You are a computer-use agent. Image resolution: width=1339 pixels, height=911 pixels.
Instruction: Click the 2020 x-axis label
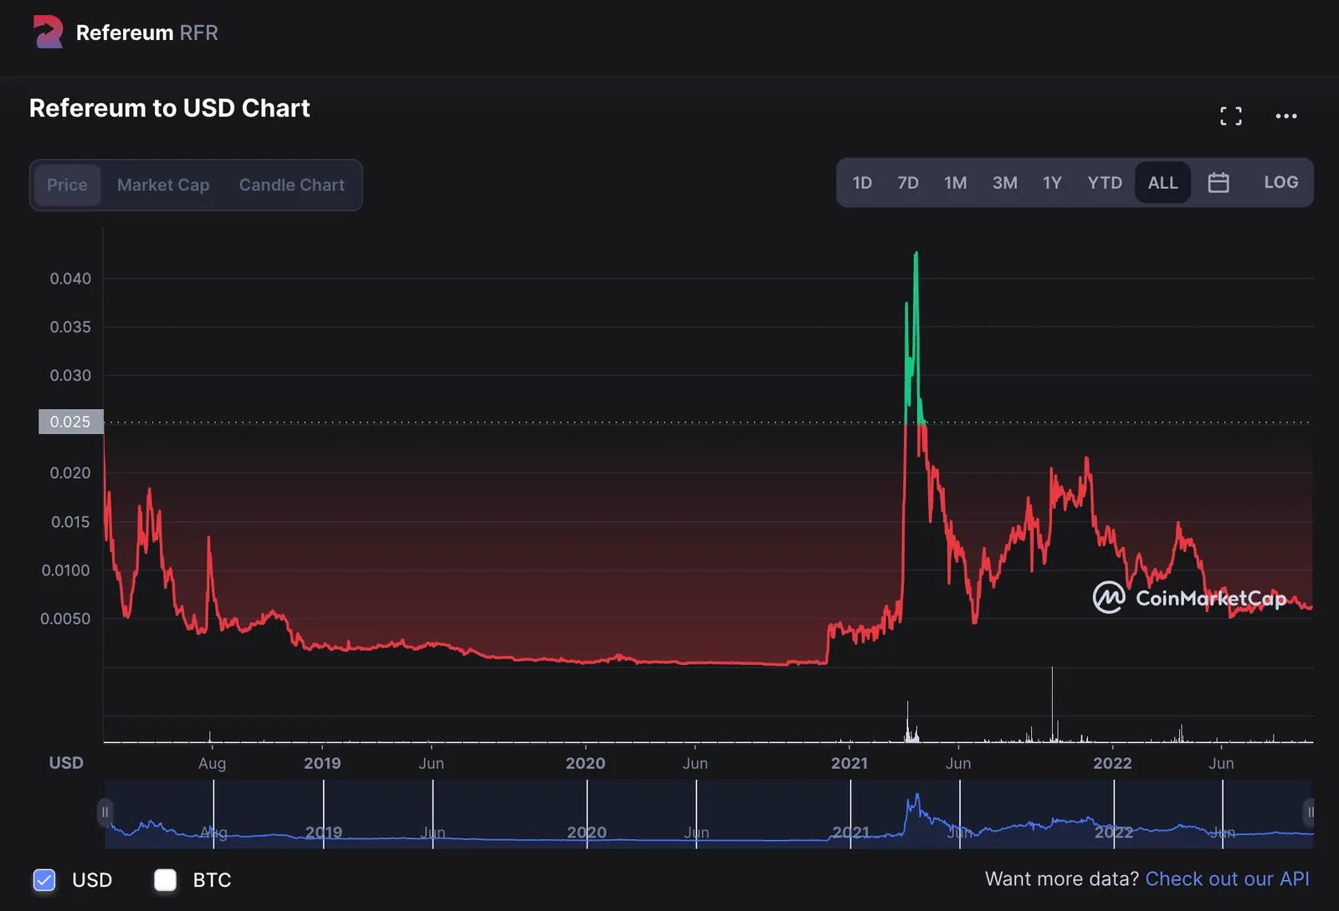click(585, 763)
